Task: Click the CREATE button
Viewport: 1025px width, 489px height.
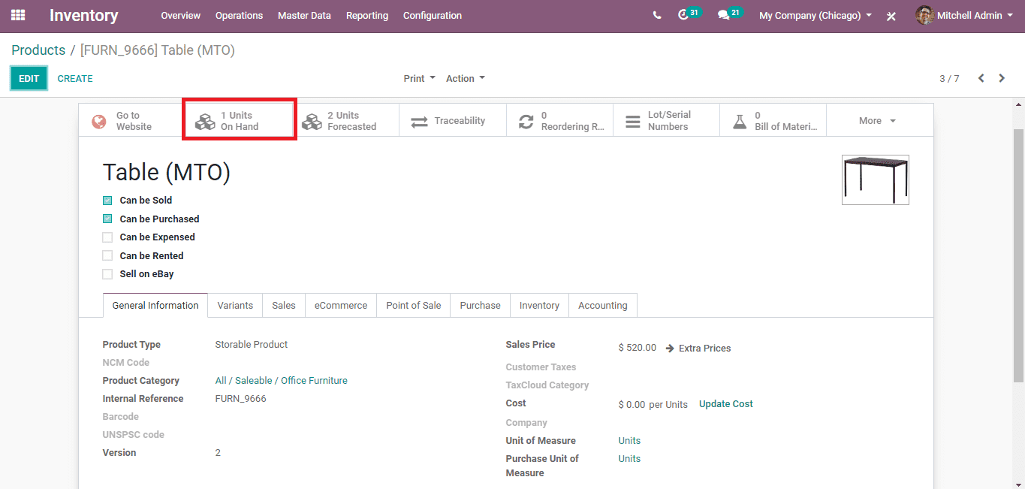Action: click(75, 78)
